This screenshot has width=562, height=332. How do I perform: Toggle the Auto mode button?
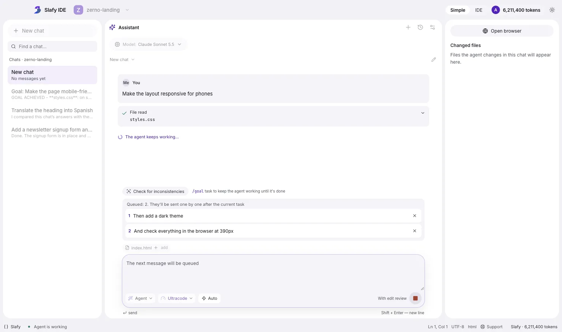tap(210, 298)
